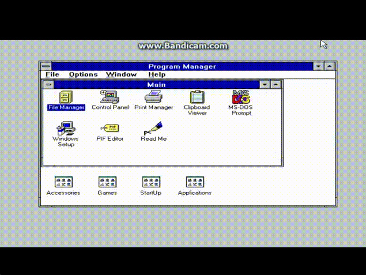366x275 pixels.
Task: Open the Program Manager control-menu box
Action: (x=46, y=66)
